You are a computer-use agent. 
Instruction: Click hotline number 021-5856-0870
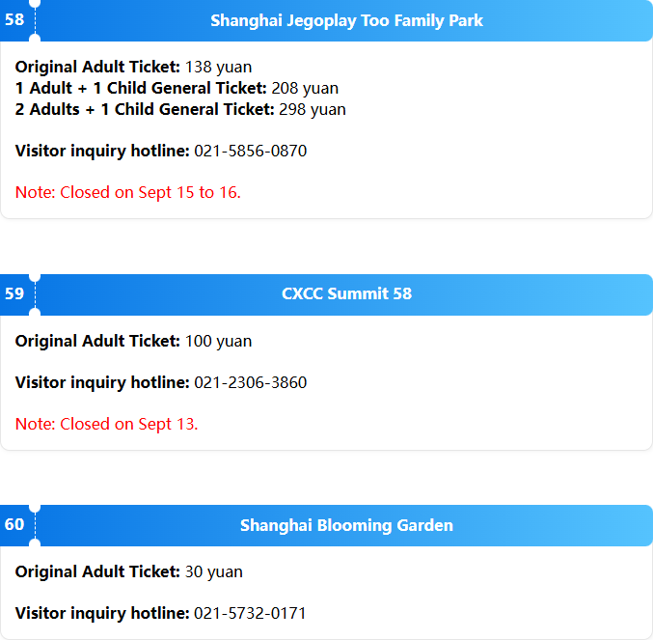(x=250, y=151)
